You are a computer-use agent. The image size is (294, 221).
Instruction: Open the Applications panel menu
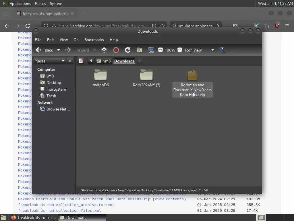[x=17, y=3]
